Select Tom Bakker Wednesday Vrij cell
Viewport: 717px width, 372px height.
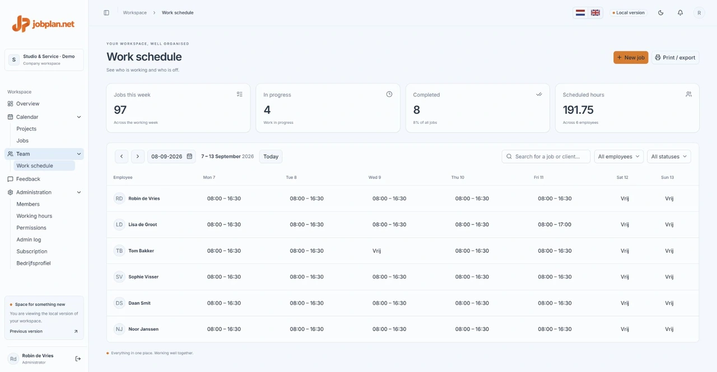376,251
